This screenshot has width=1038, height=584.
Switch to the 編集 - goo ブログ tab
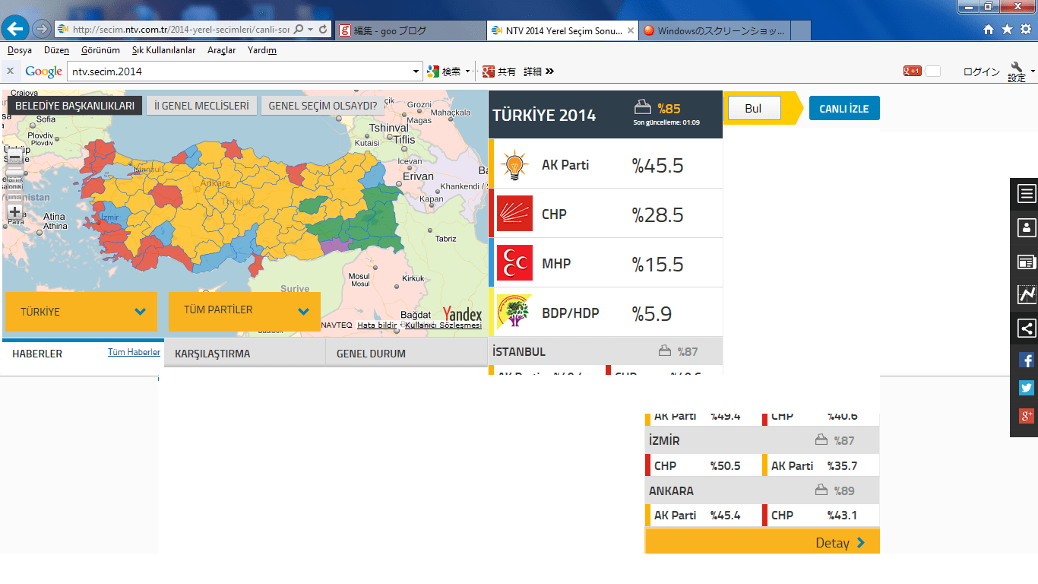pyautogui.click(x=410, y=30)
